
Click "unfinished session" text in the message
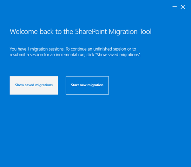click(x=114, y=49)
